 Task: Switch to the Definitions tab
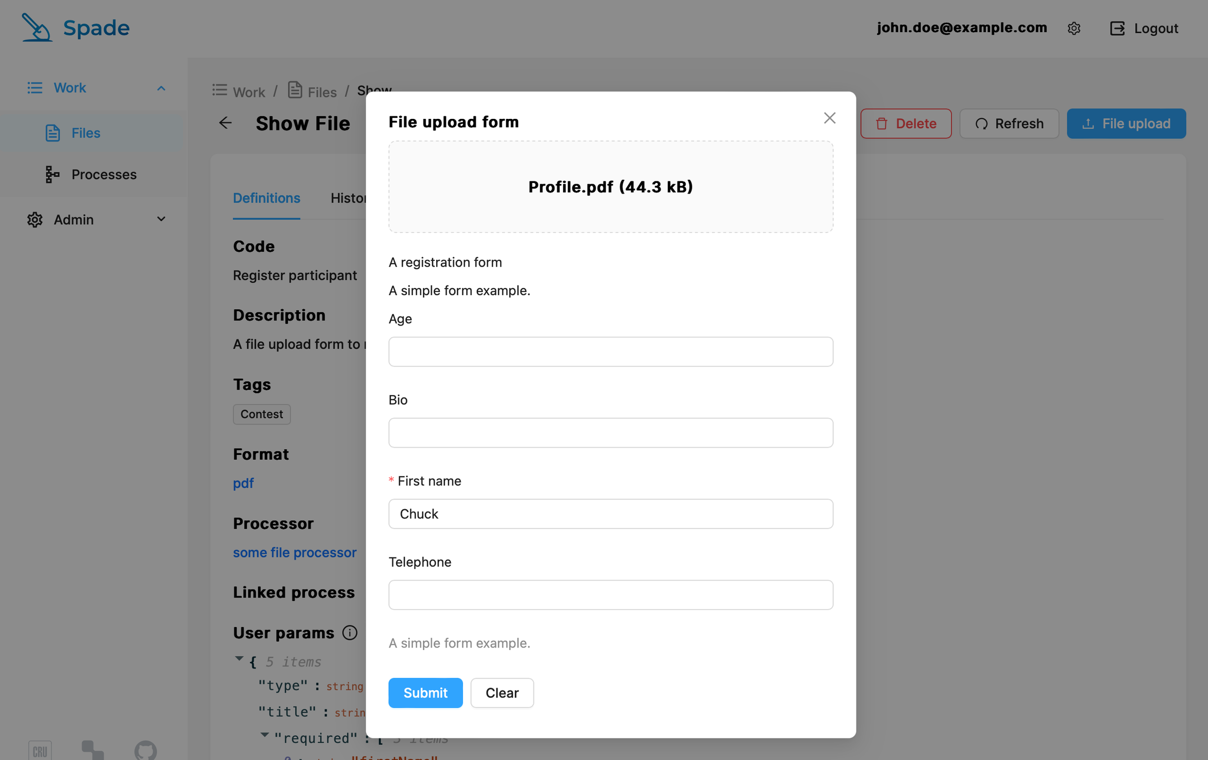[266, 198]
